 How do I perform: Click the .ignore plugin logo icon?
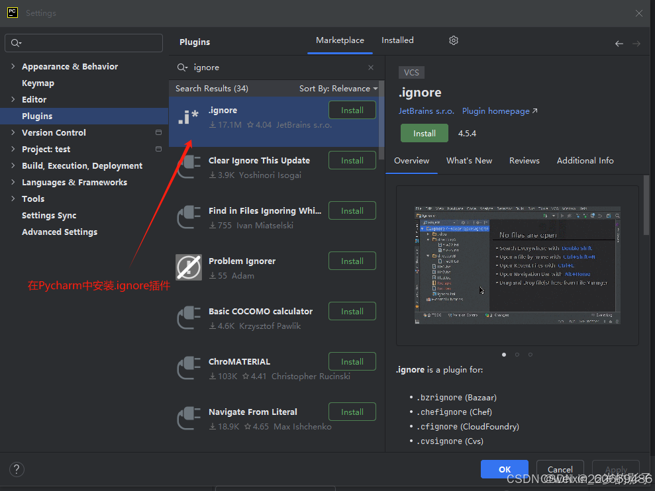[x=188, y=117]
